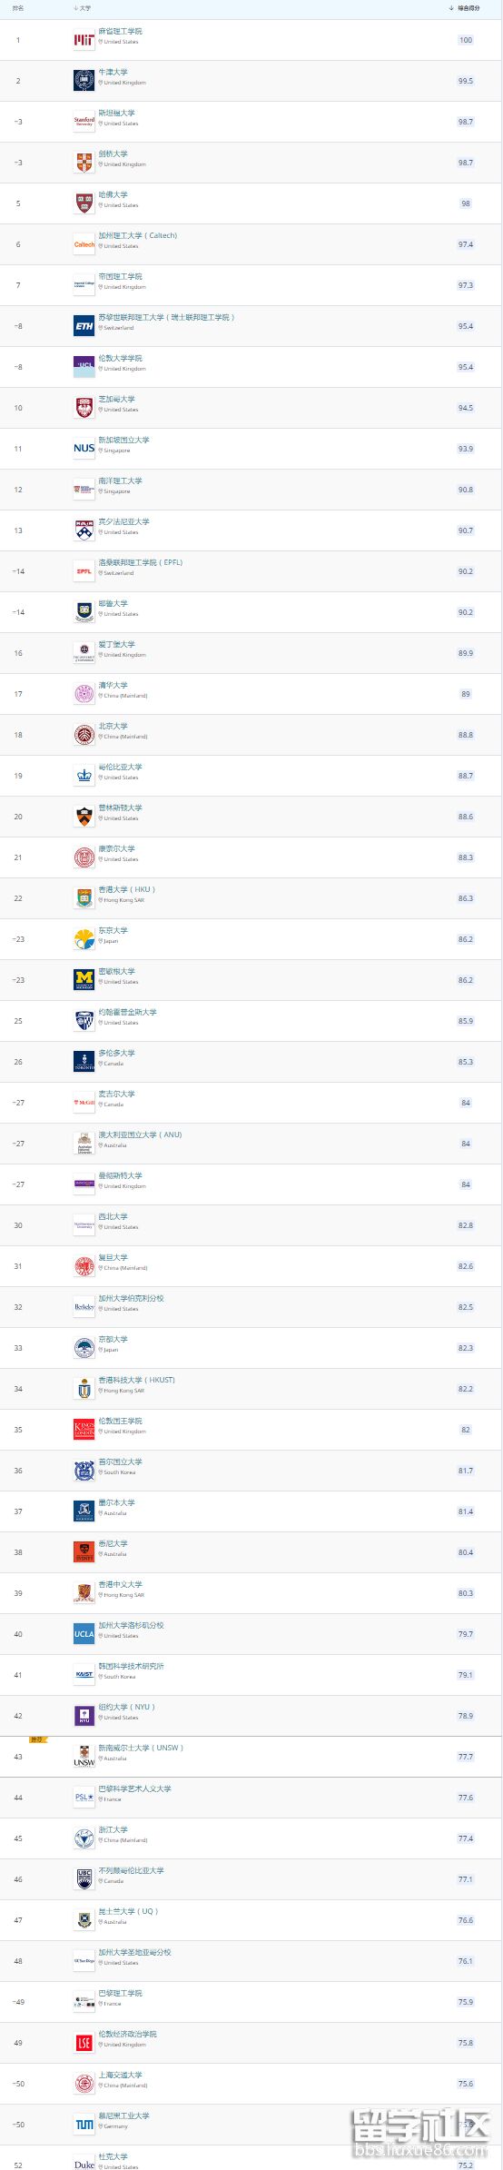Sort by 大学 column header
Image resolution: width=503 pixels, height=2170 pixels.
83,8
